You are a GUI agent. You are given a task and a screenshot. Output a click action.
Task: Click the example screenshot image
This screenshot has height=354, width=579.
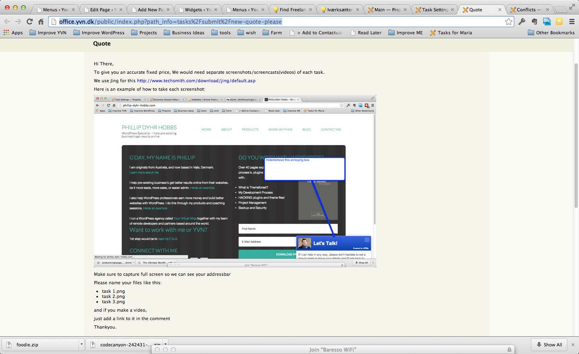(x=235, y=181)
